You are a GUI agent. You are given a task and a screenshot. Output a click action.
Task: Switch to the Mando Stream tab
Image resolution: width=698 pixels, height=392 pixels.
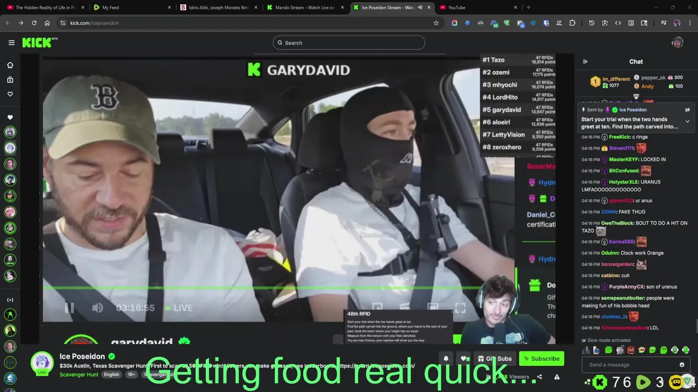(x=305, y=8)
